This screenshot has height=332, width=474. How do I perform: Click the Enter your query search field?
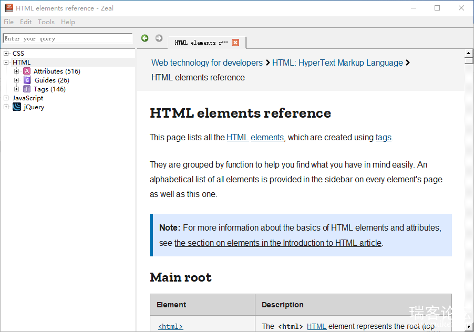(67, 38)
